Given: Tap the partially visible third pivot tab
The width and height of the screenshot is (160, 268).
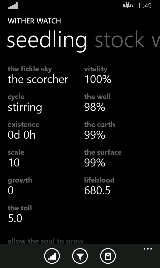Looking at the screenshot, I should [156, 40].
